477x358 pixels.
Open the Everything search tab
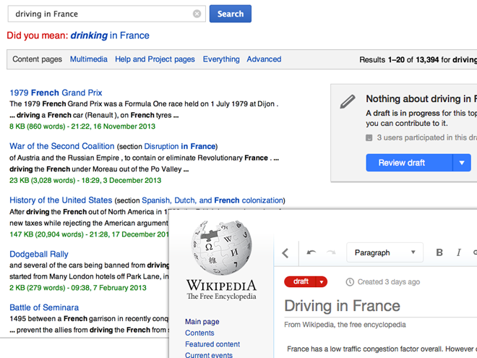pyautogui.click(x=221, y=59)
